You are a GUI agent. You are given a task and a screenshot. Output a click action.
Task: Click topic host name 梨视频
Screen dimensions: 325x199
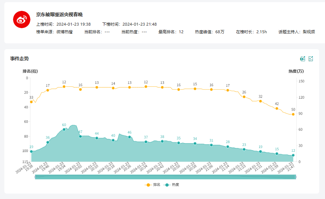(309, 32)
